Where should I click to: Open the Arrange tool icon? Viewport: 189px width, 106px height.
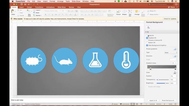(136, 11)
